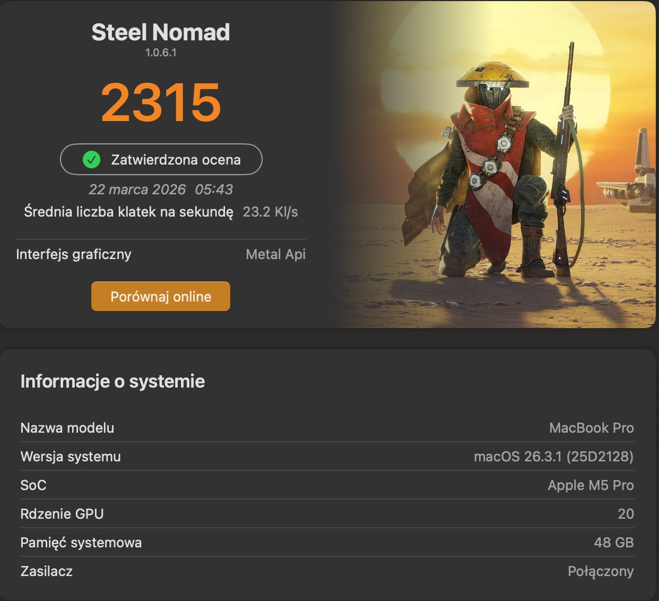This screenshot has width=659, height=601.
Task: Select the macOS 26.3.1 version value
Action: coord(553,457)
